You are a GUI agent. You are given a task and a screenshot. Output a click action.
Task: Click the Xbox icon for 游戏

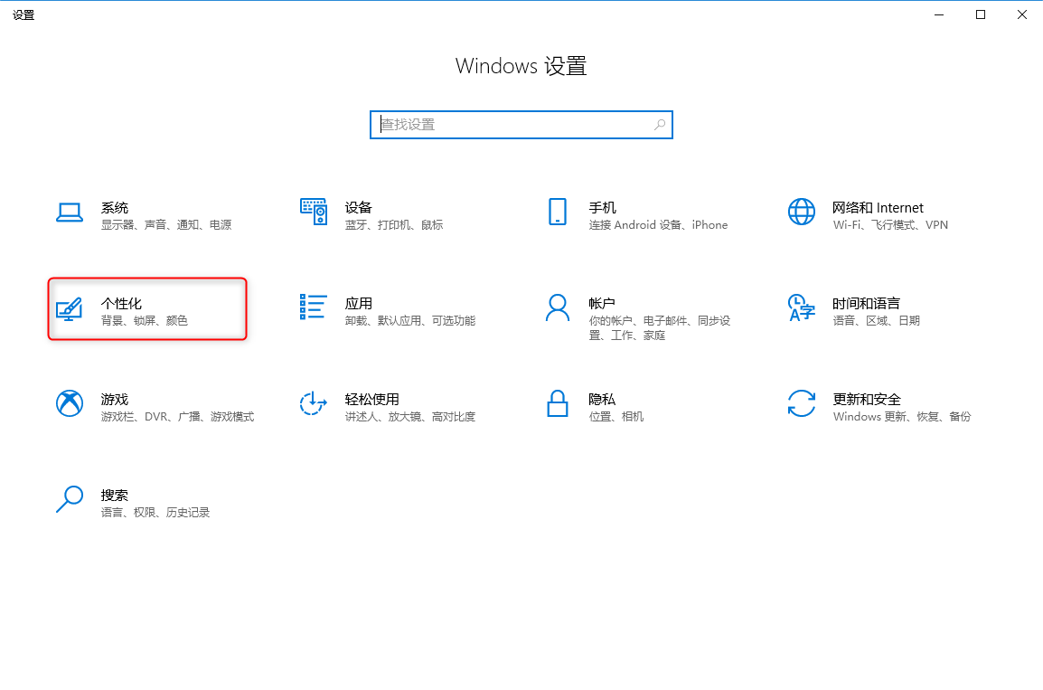[70, 403]
